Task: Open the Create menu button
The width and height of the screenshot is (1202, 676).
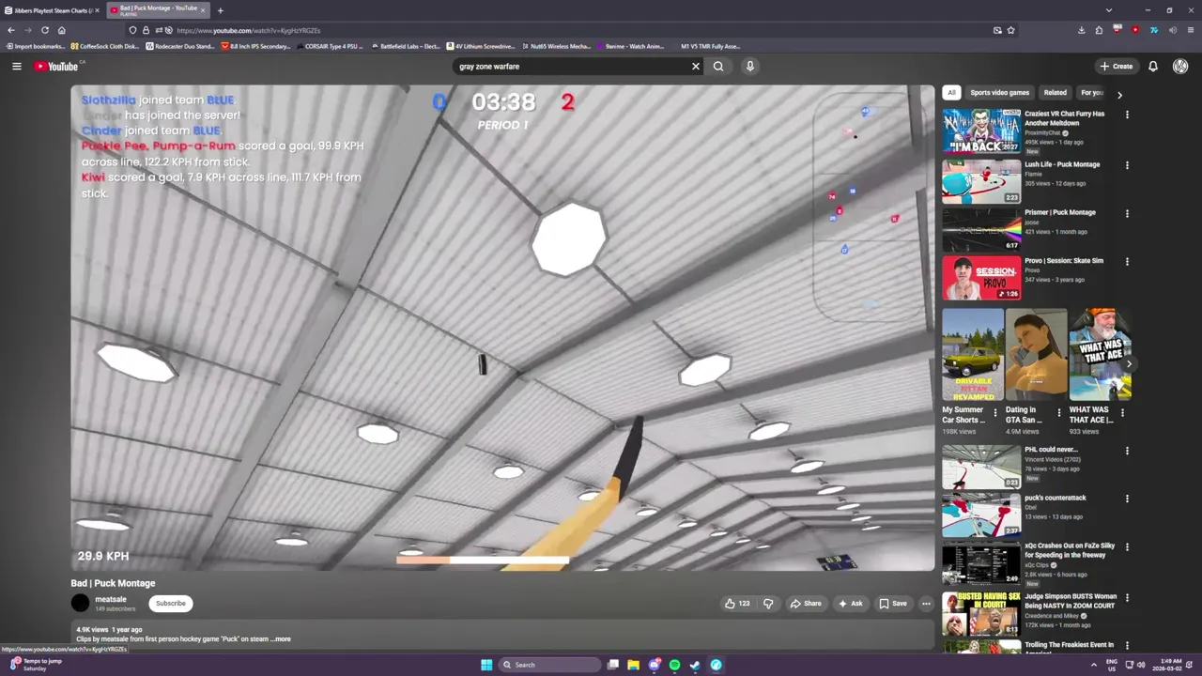Action: [x=1117, y=66]
